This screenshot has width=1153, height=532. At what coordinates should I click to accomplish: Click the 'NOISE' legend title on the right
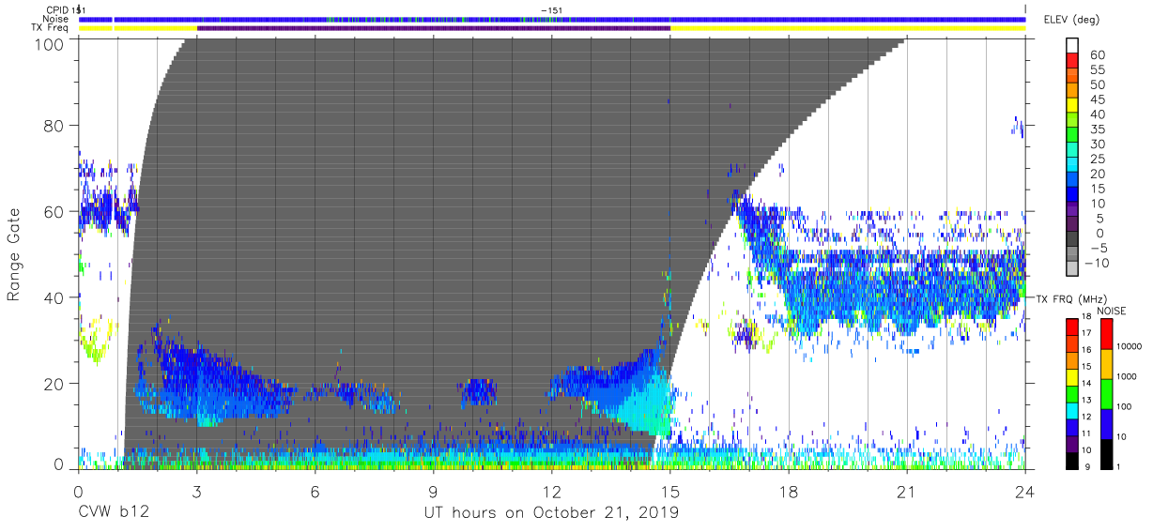pos(1110,311)
